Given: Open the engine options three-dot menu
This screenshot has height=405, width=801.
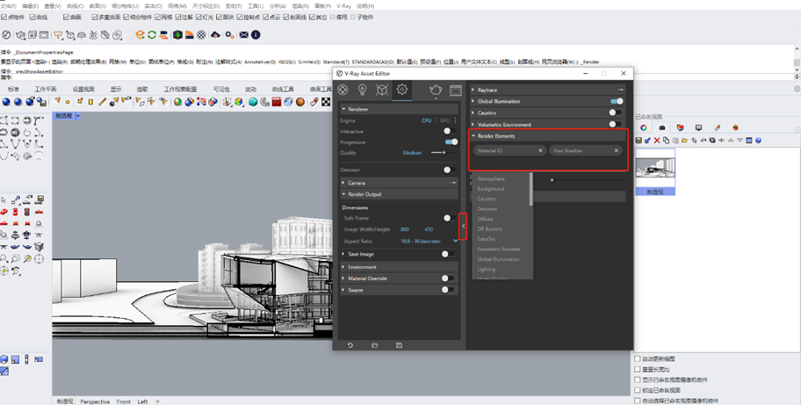Looking at the screenshot, I should pyautogui.click(x=455, y=120).
